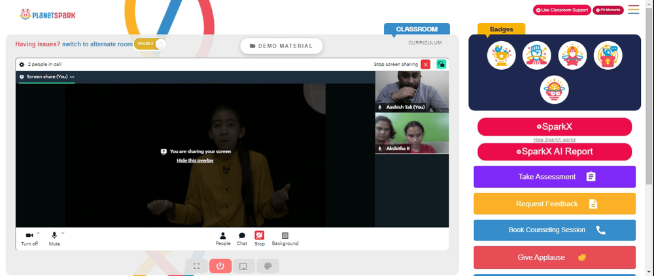Open the People panel
654x276 pixels.
click(x=223, y=239)
